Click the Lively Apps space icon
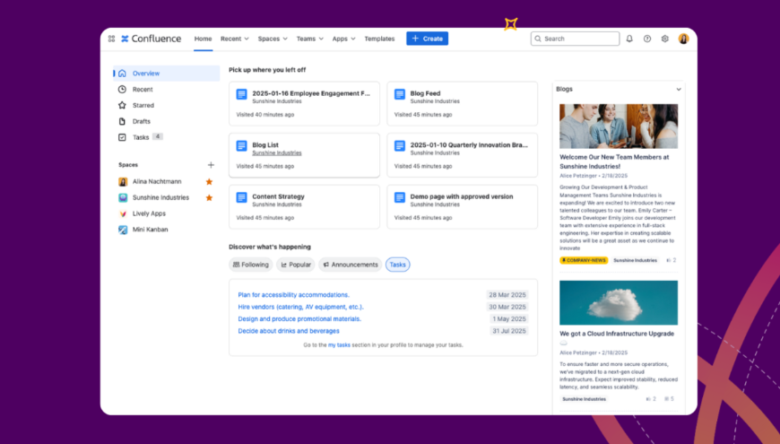This screenshot has width=780, height=444. coord(123,213)
